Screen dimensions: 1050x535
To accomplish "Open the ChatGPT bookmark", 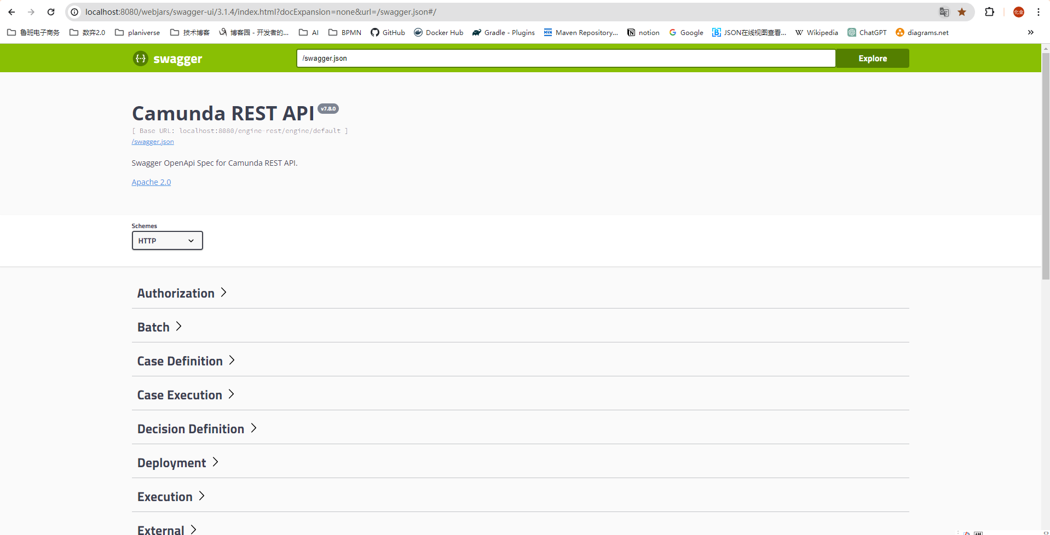I will (x=867, y=32).
